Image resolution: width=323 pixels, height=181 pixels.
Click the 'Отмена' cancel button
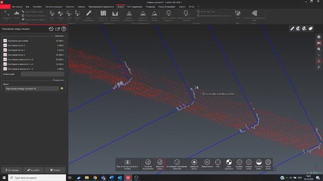55,170
